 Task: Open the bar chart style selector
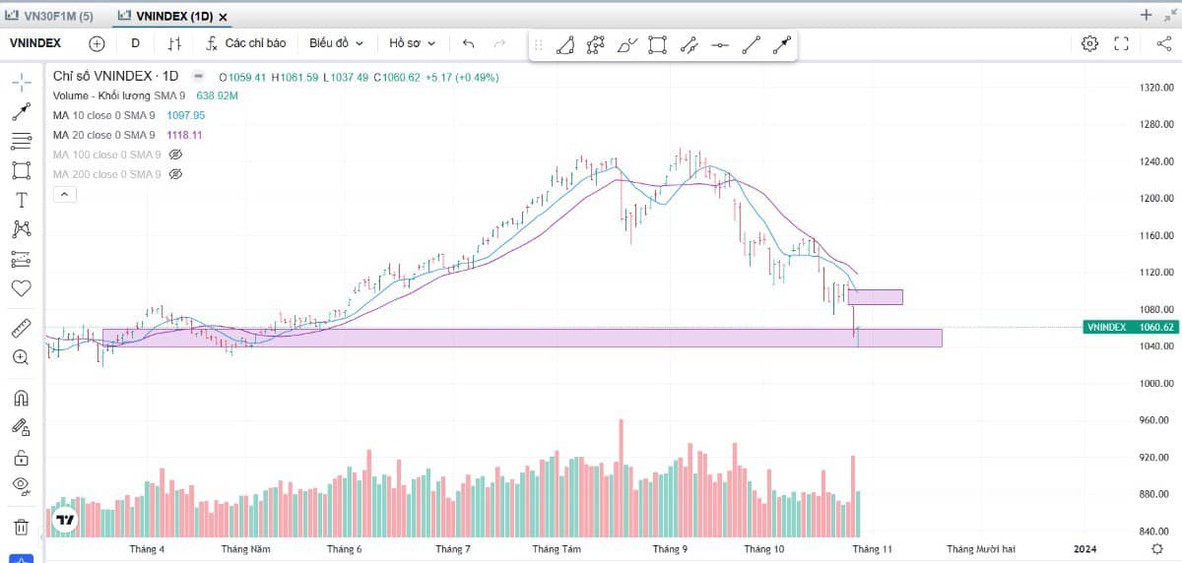175,43
